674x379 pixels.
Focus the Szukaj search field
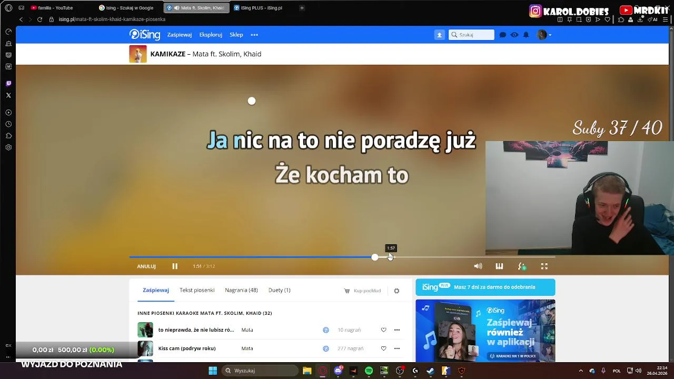[x=471, y=35]
